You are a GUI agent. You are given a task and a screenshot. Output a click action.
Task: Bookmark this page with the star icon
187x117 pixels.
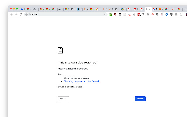coord(105,14)
